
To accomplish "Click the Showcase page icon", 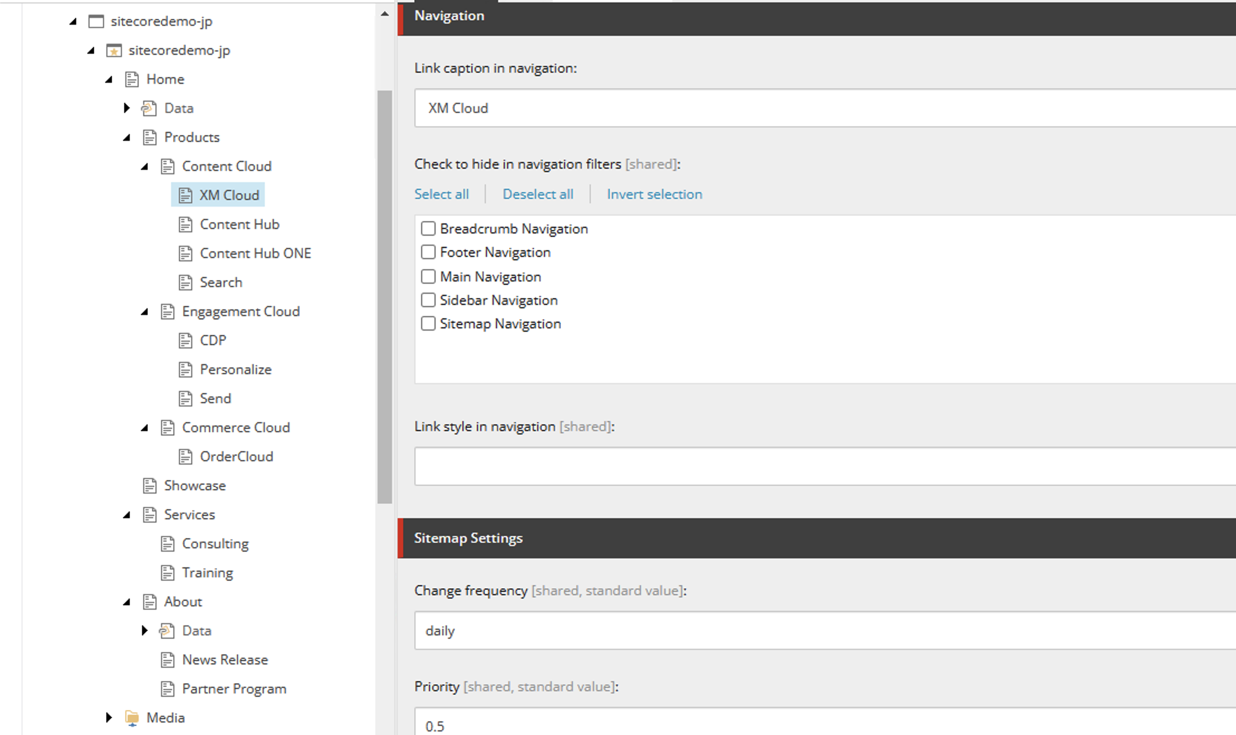I will [150, 486].
